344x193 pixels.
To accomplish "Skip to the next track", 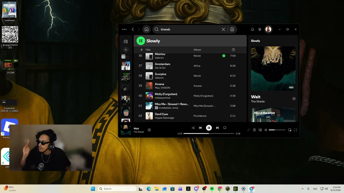I will (217, 128).
